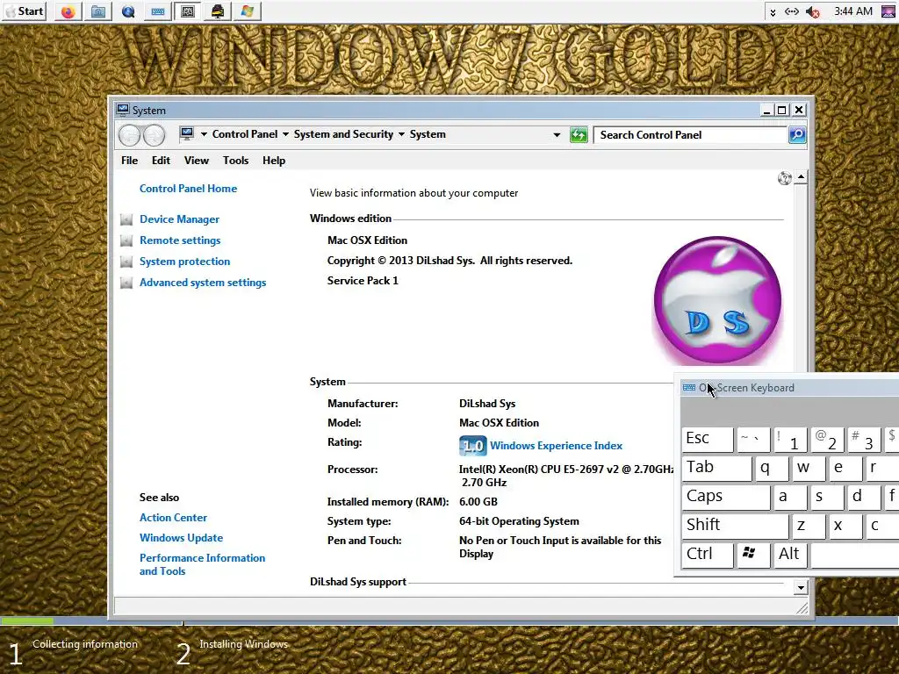This screenshot has height=674, width=899.
Task: Click shield icon beside Advanced system settings
Action: coord(126,283)
